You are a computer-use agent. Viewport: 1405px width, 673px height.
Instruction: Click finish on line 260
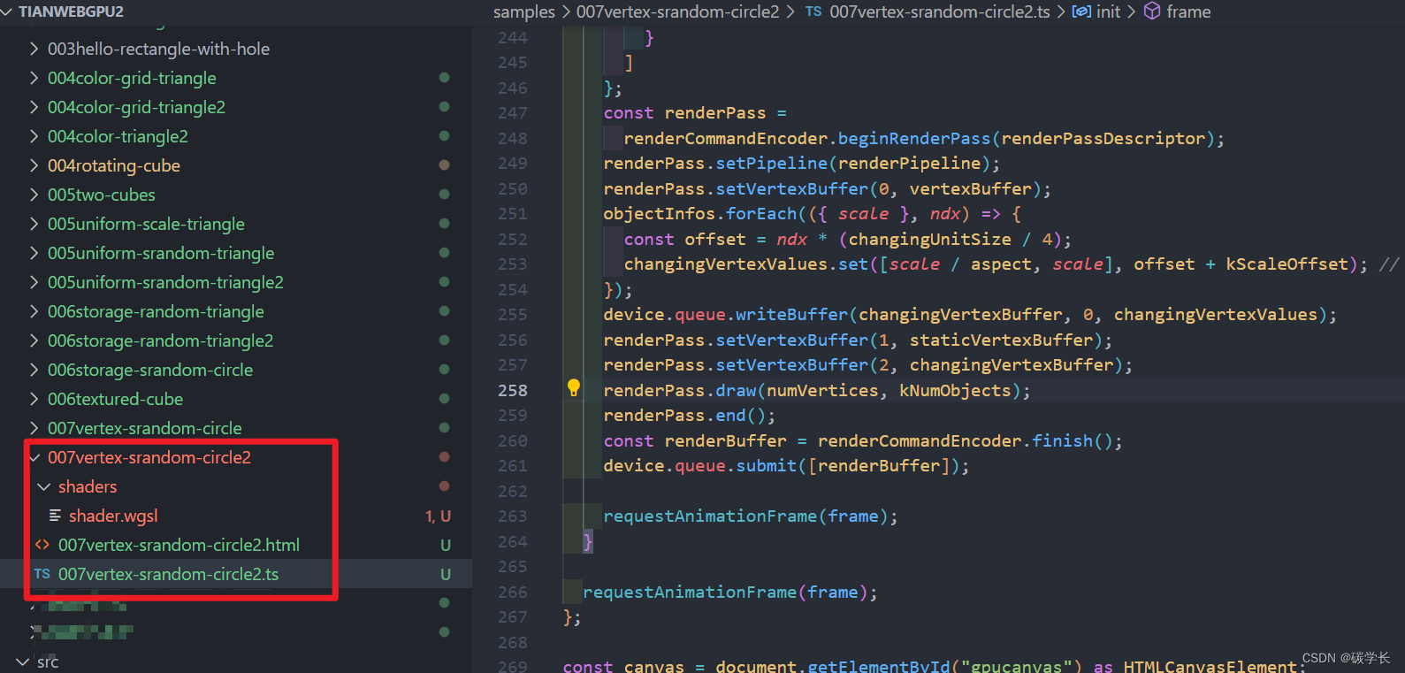coord(1063,441)
